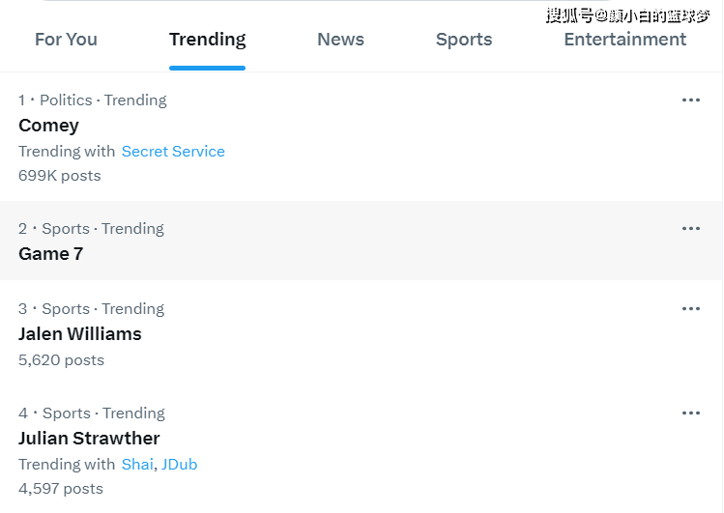Click the 4,597 posts count under Julian Strawther
Image resolution: width=724 pixels, height=513 pixels.
coord(61,489)
